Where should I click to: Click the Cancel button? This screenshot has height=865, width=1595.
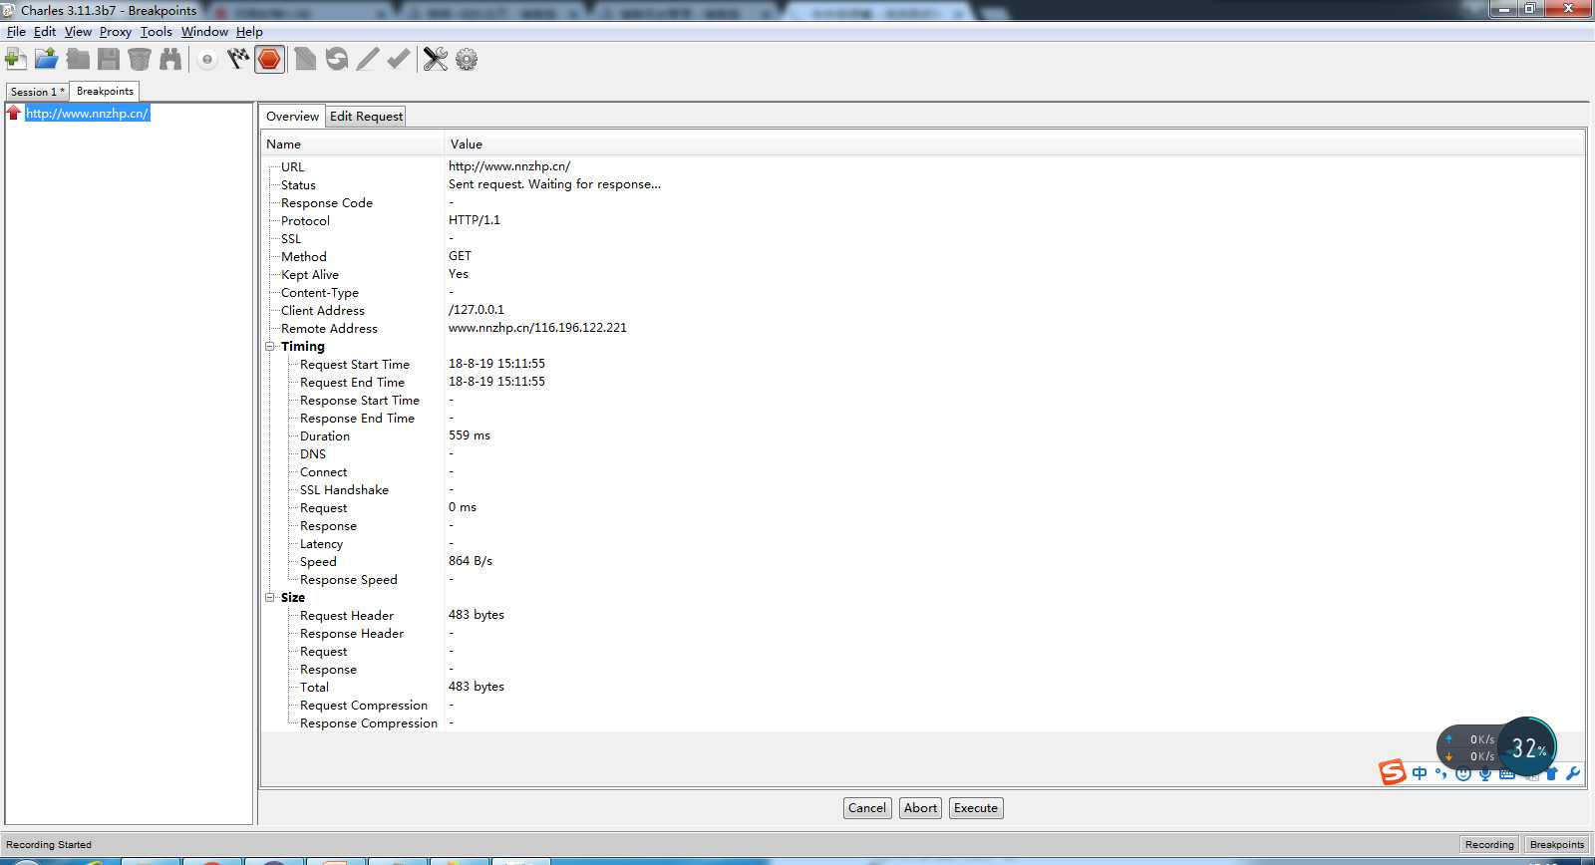(866, 807)
